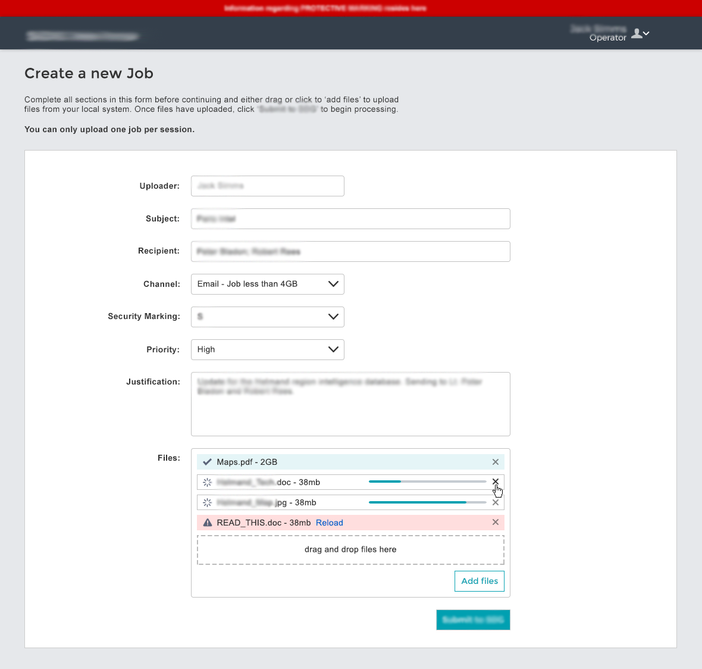Screen dimensions: 702x669
Task: Click the drag and drop files area
Action: [x=350, y=549]
